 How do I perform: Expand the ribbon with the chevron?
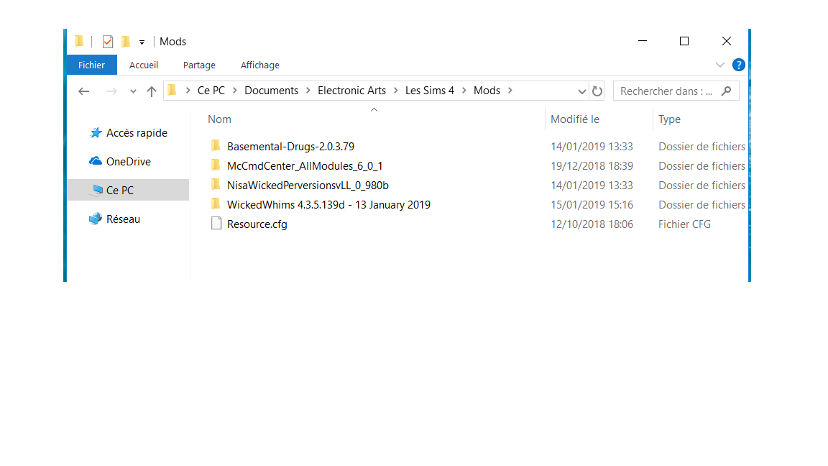click(x=719, y=65)
